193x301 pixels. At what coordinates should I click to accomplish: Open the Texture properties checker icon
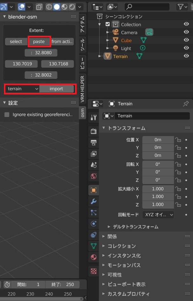pos(93,271)
